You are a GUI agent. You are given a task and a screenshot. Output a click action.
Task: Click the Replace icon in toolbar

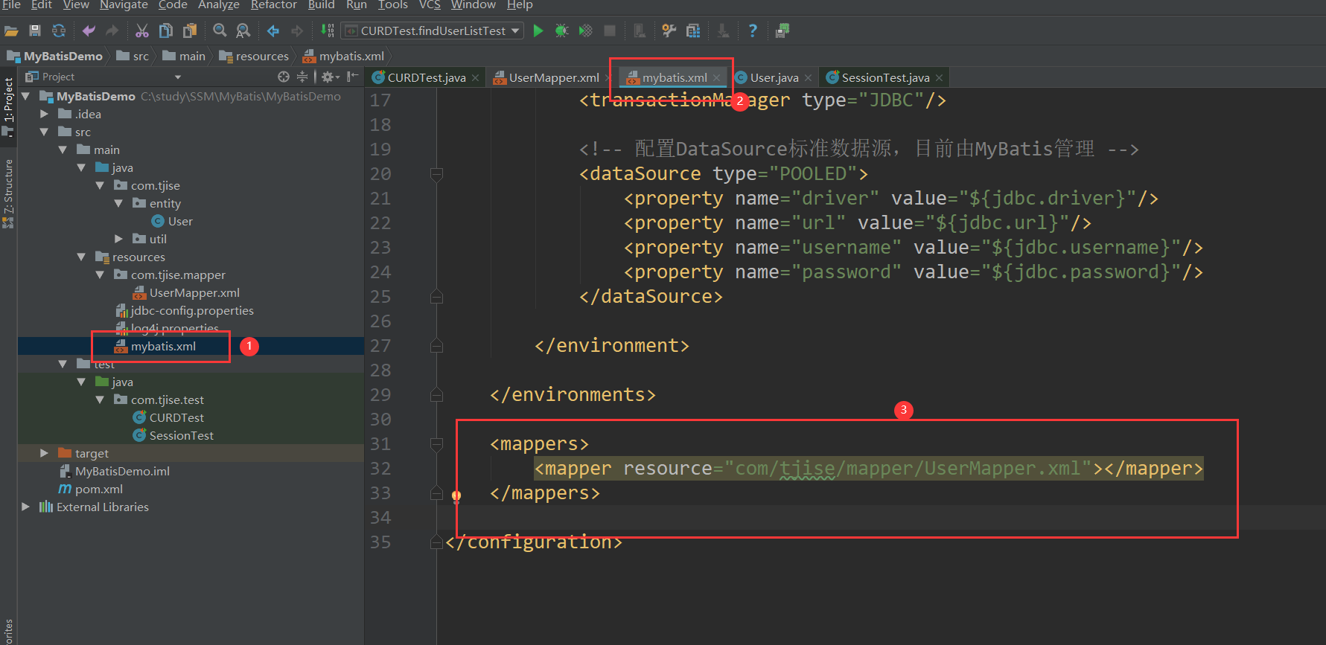(243, 31)
